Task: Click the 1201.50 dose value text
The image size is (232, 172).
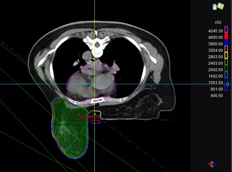Action: click(x=216, y=82)
